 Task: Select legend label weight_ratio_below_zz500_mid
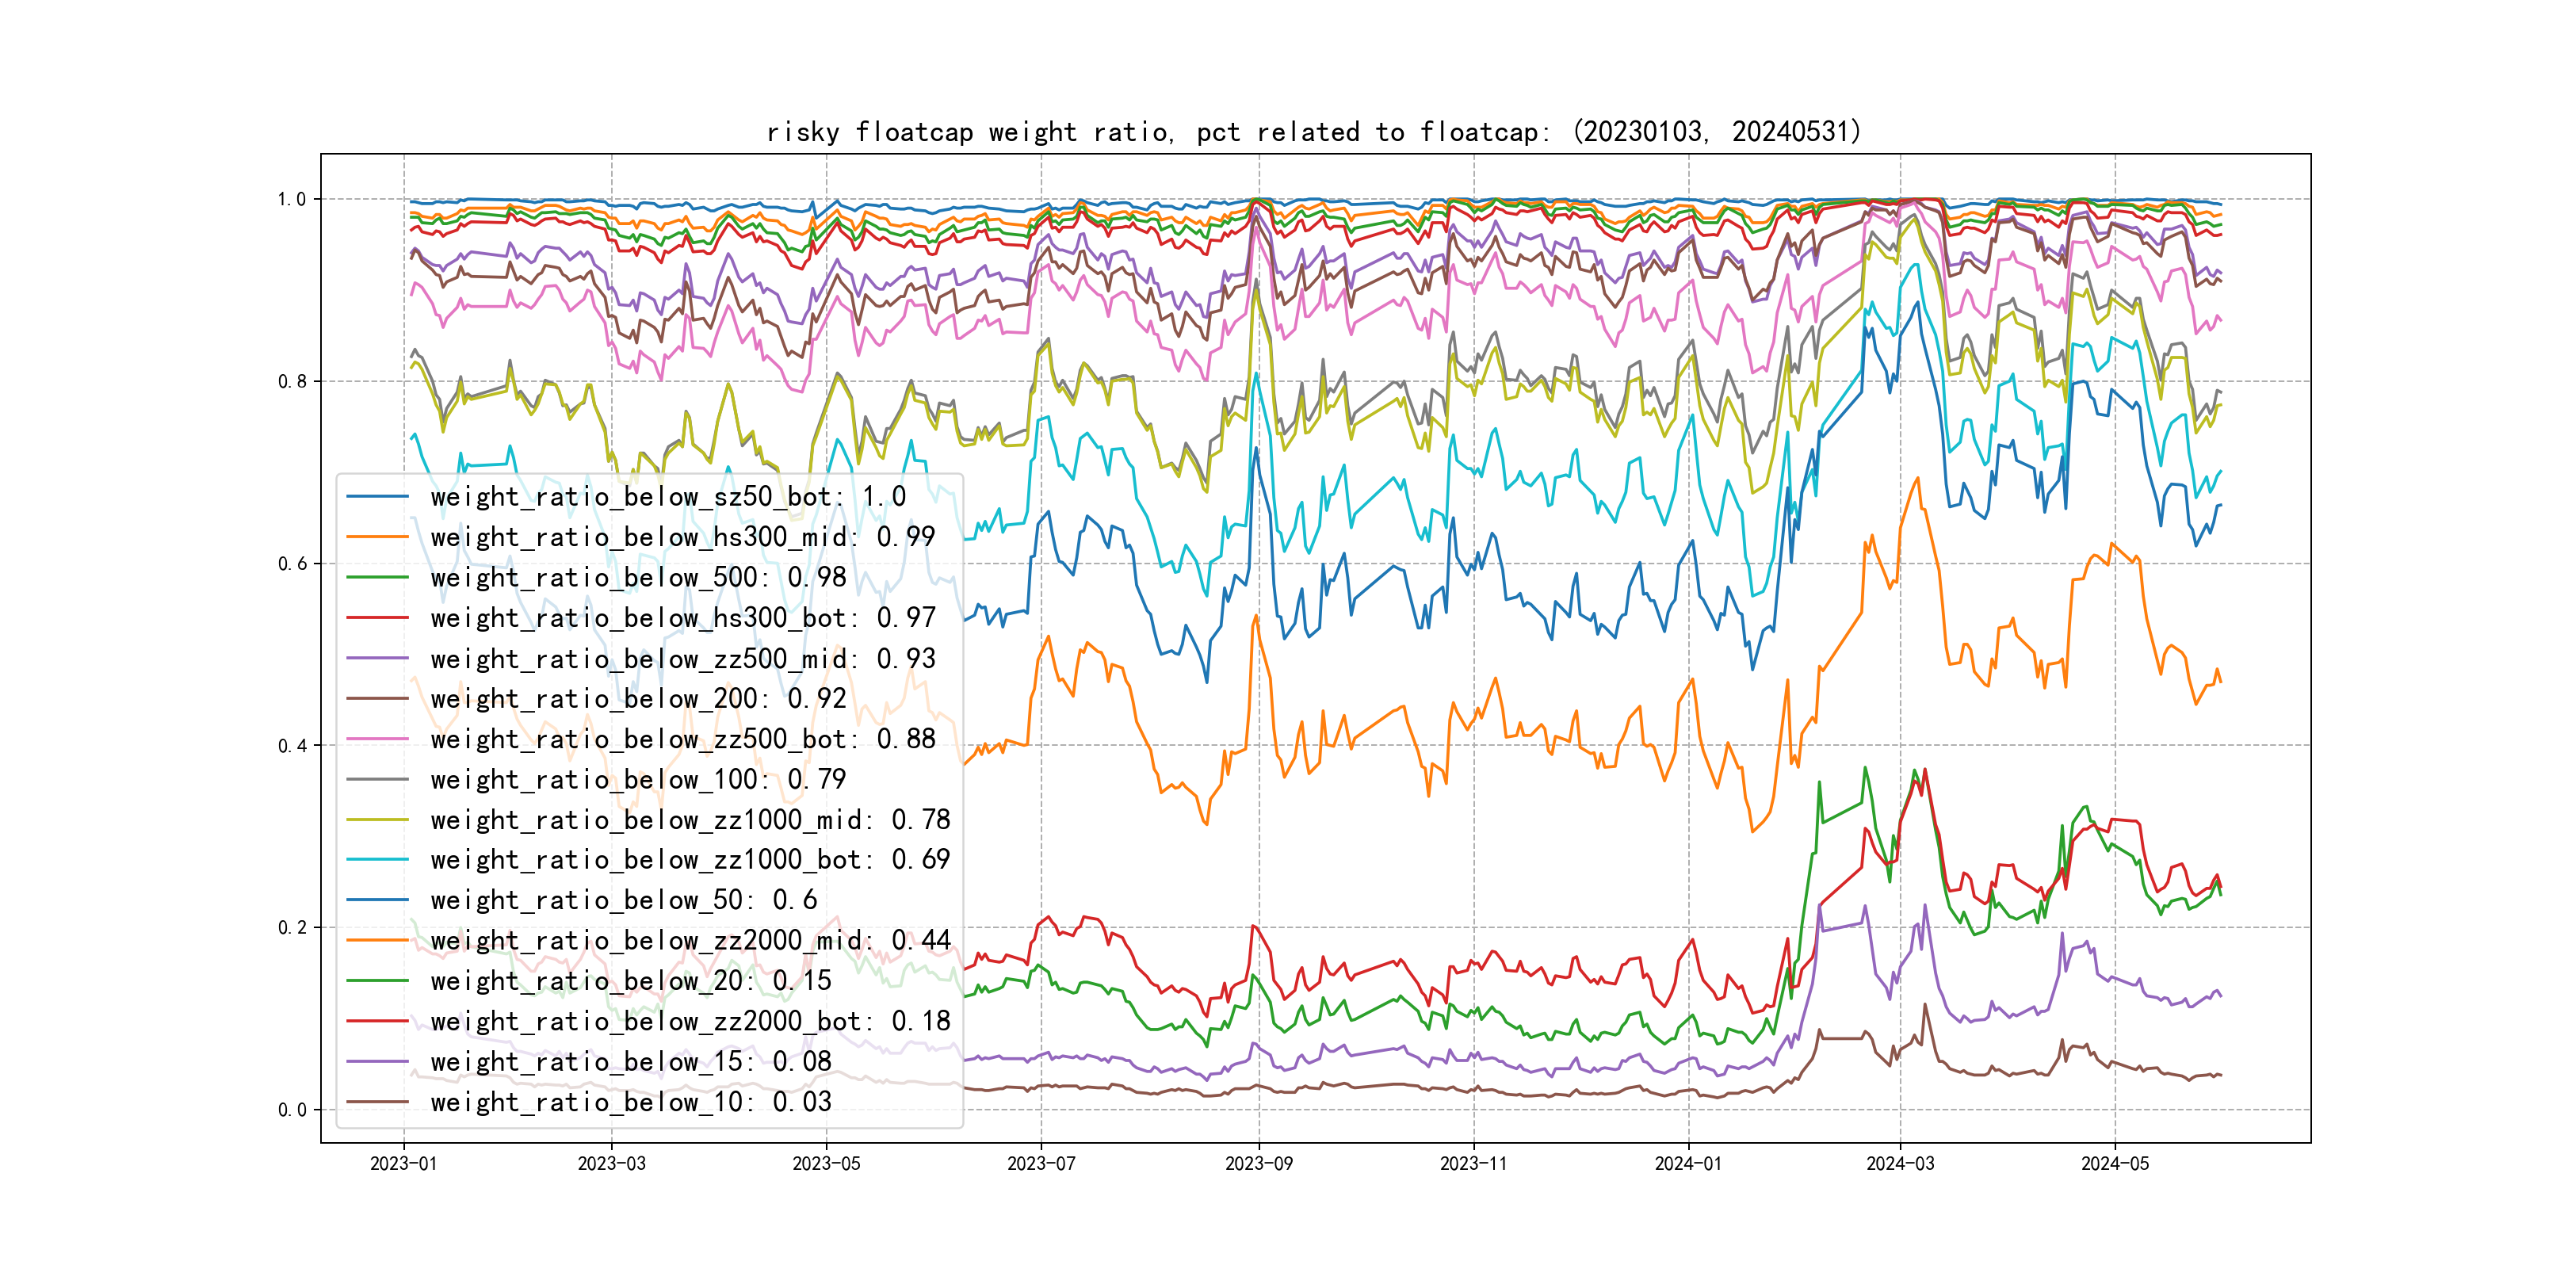pos(683,658)
